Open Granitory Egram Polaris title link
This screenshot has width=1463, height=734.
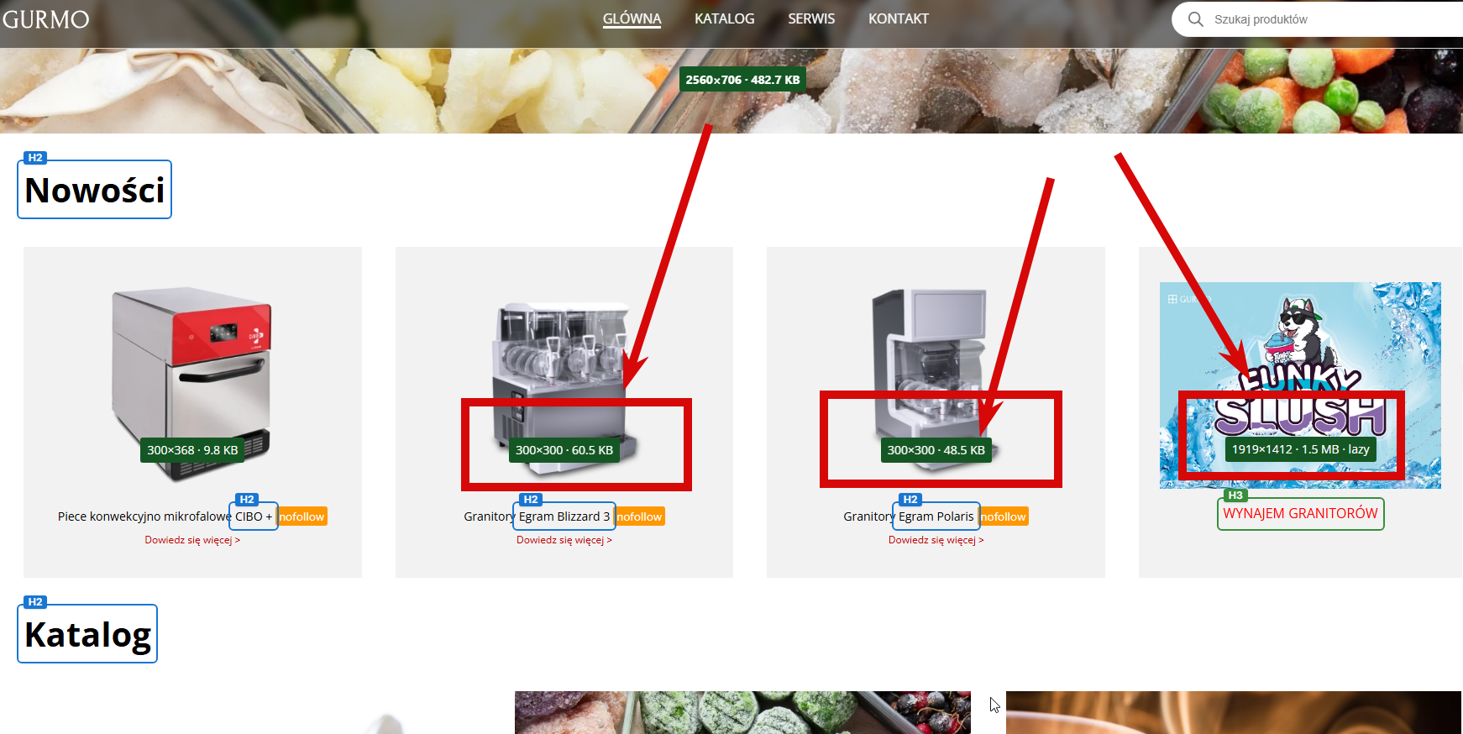click(909, 516)
